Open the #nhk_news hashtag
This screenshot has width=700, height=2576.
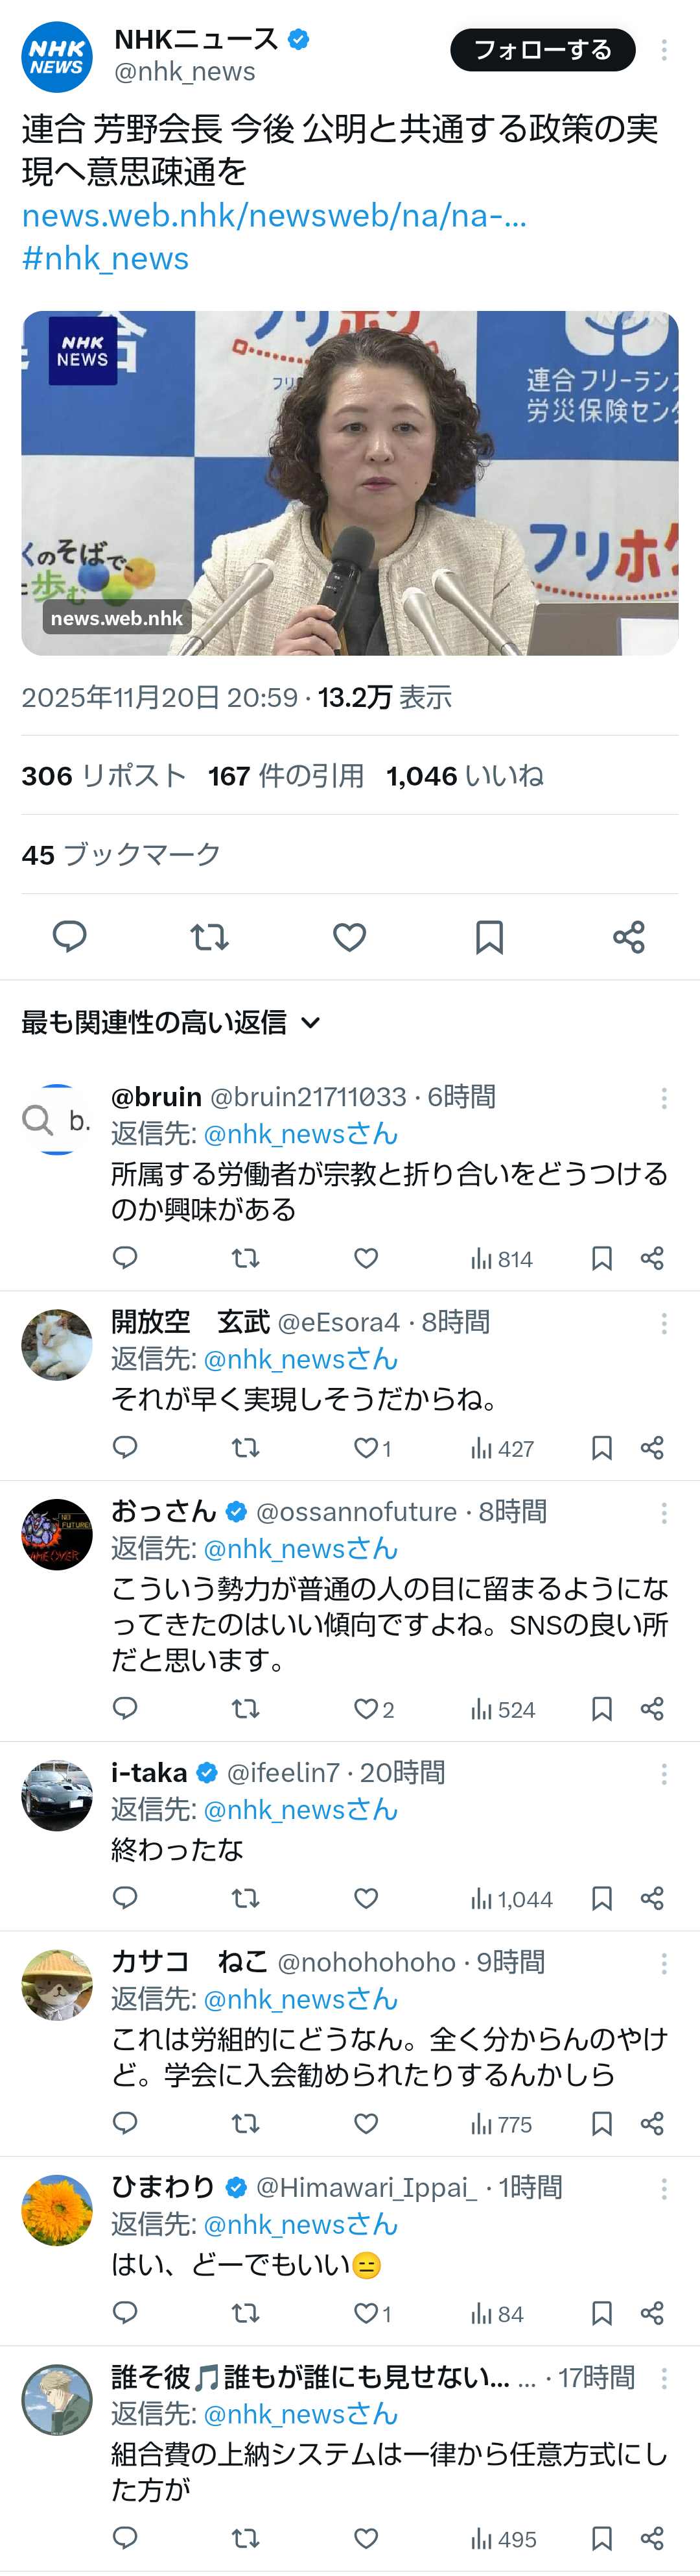coord(105,258)
